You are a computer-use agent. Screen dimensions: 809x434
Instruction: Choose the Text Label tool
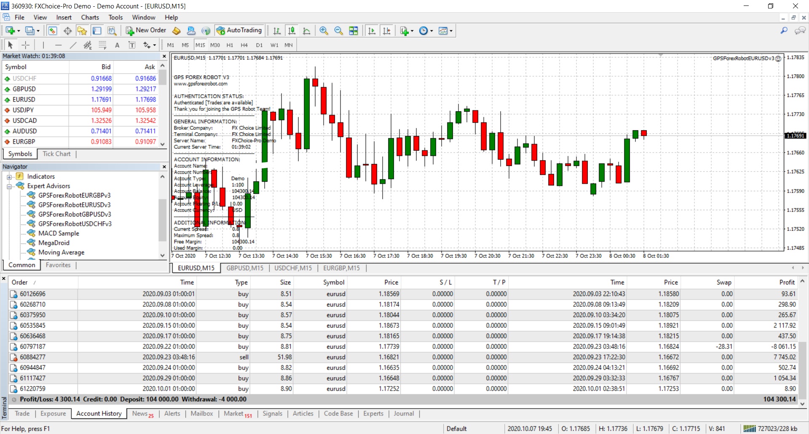[132, 45]
